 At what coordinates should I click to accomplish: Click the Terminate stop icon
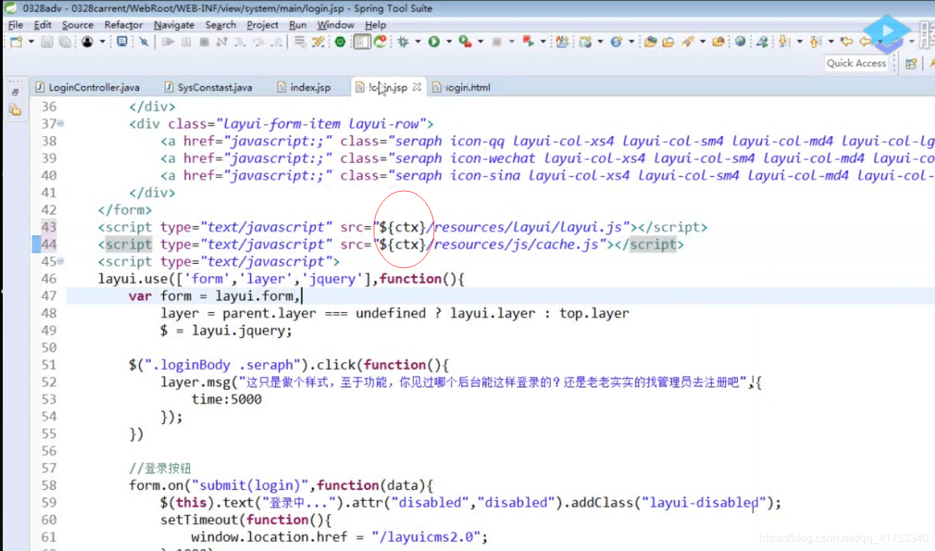pyautogui.click(x=204, y=42)
